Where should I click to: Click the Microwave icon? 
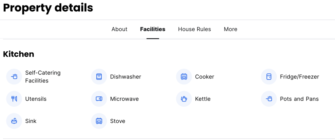99,99
